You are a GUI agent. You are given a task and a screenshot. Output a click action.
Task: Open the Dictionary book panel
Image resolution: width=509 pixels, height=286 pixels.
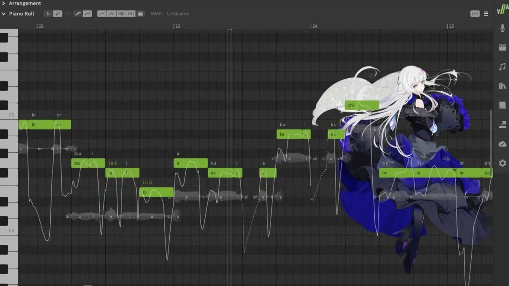[502, 105]
